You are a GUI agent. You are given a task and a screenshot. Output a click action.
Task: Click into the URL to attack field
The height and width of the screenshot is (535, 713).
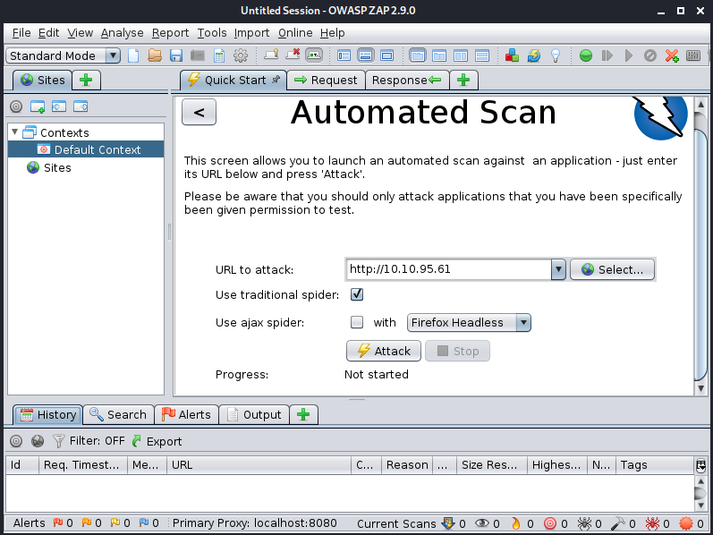447,269
